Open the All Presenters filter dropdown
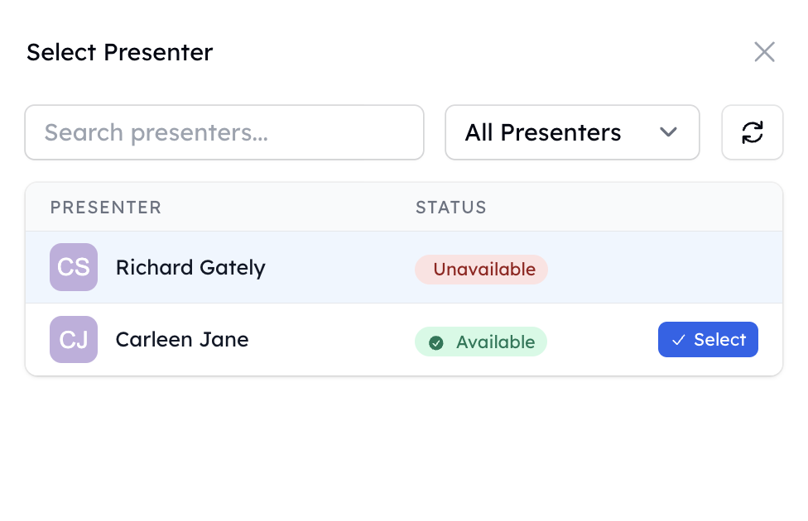Screen dimensions: 808x521 tap(572, 132)
